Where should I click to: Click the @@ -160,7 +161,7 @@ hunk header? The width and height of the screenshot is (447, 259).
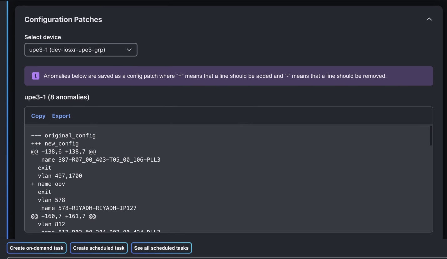pos(63,216)
